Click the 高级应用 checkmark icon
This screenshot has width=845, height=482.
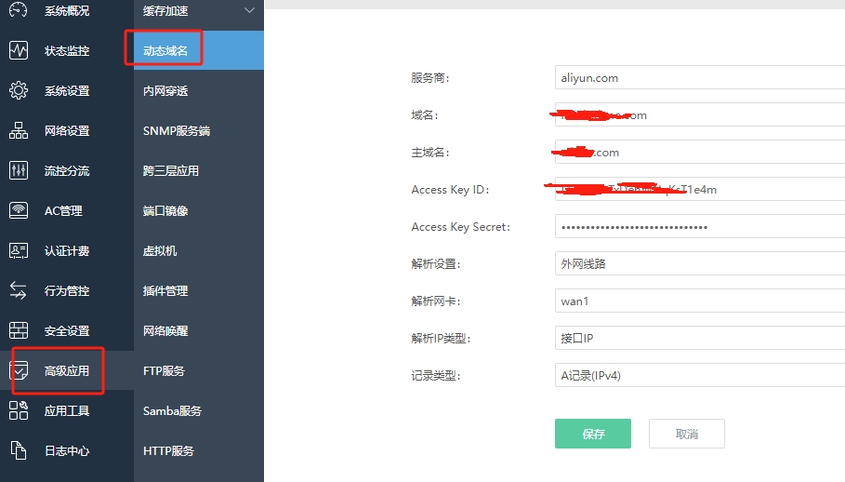pos(19,370)
